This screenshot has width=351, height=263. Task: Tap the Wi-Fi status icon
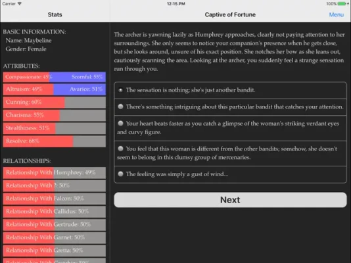20,3
